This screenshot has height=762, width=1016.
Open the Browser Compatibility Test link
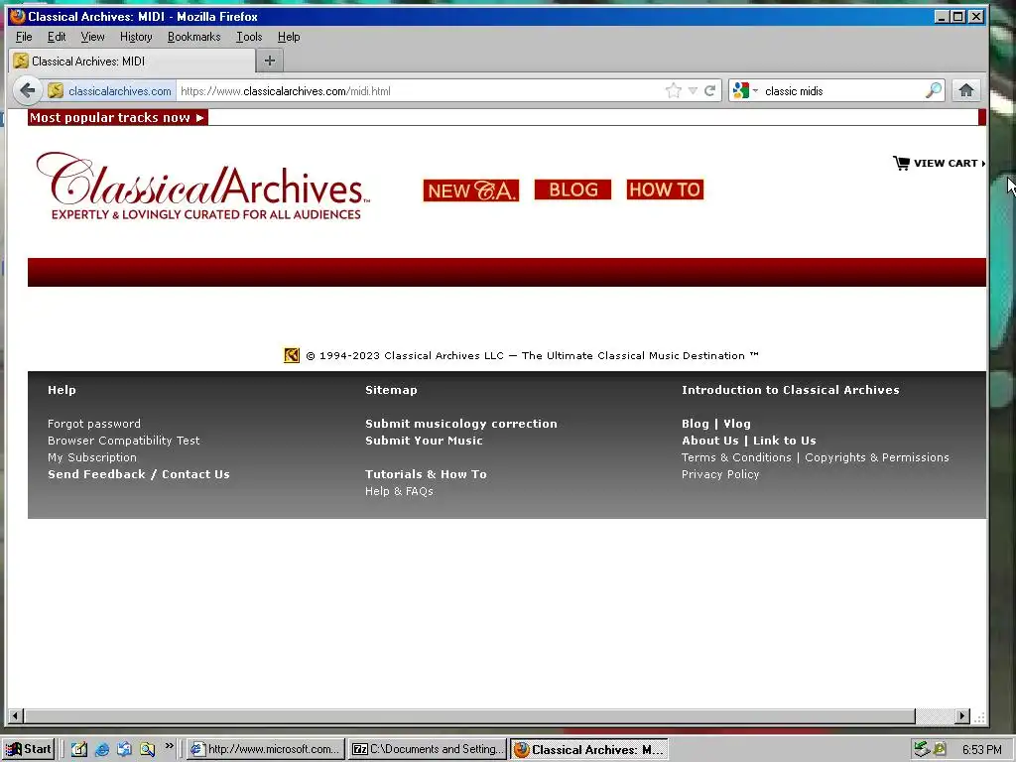[x=124, y=441]
